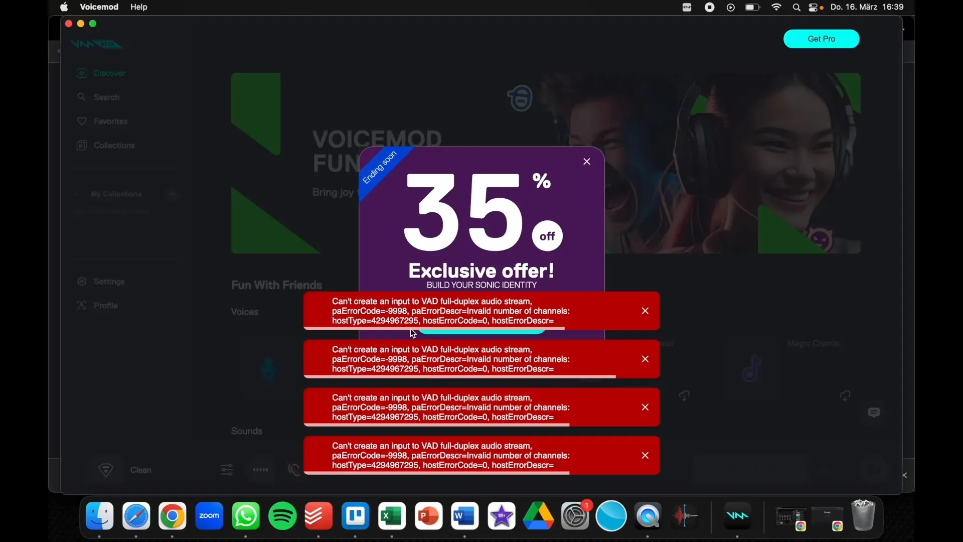Close the exclusive offer popup
Screen dimensions: 963x542
587,162
